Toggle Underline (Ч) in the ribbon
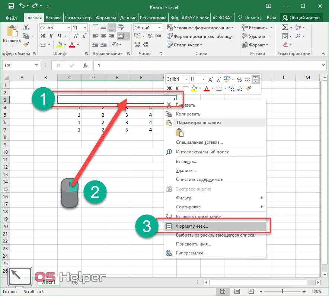This screenshot has width=329, height=296. click(60, 36)
